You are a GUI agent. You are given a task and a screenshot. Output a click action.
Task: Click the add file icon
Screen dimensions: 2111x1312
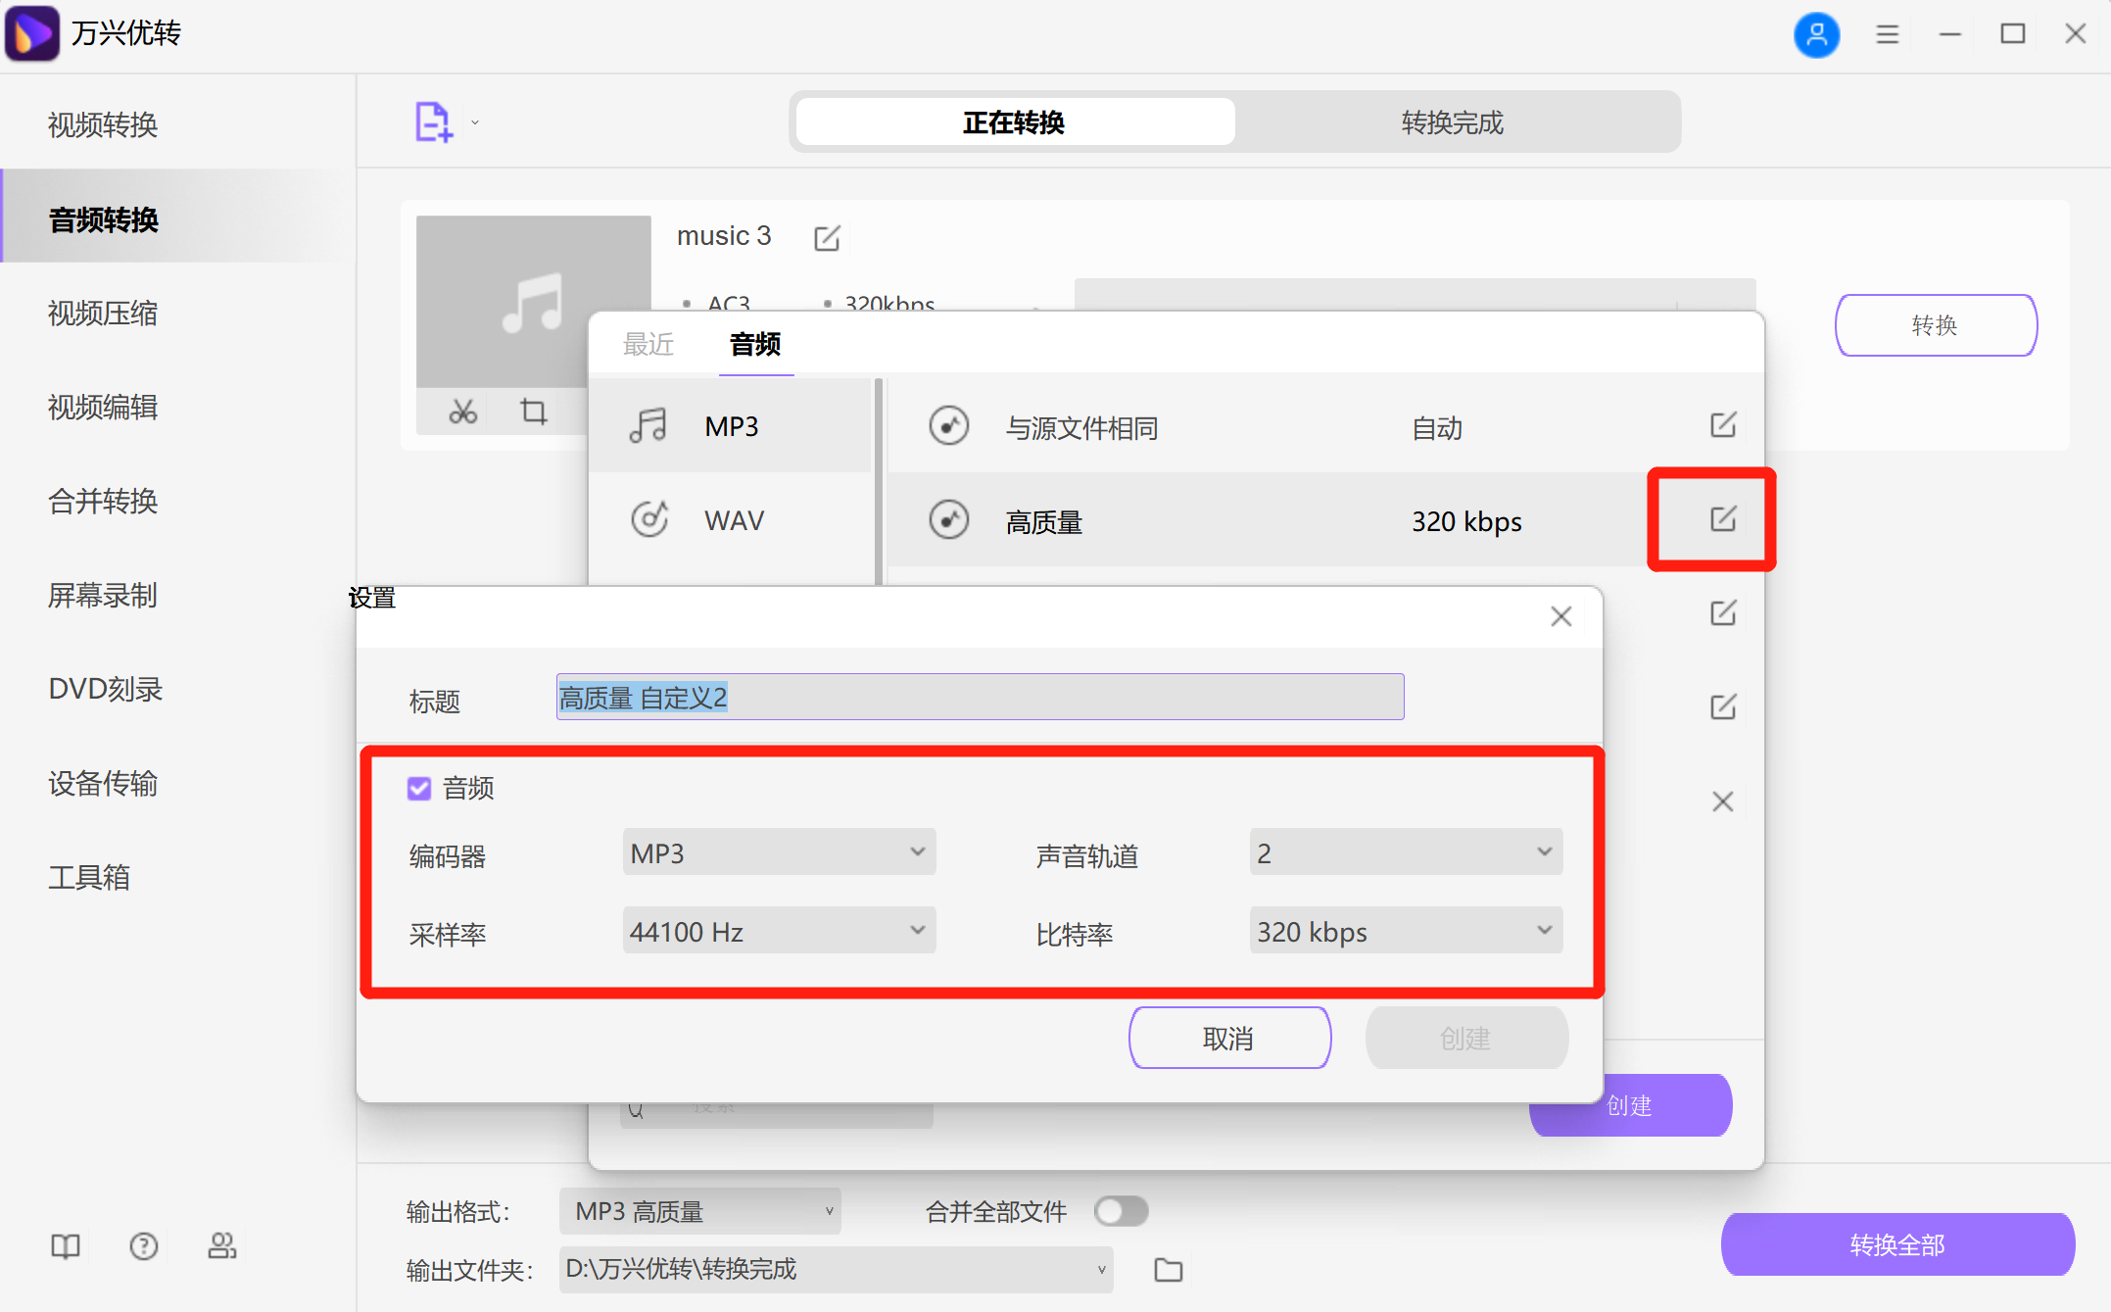(x=434, y=120)
